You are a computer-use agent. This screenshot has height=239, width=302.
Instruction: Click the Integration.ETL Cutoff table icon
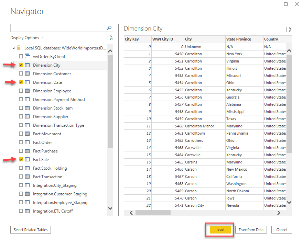28,211
